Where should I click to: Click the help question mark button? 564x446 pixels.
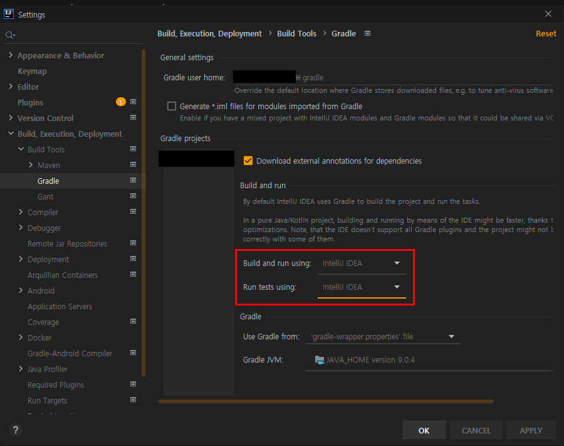pos(16,430)
